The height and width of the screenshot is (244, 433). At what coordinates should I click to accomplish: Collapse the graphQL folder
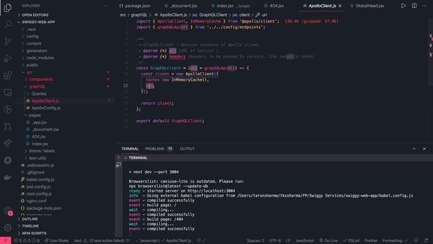(66, 87)
